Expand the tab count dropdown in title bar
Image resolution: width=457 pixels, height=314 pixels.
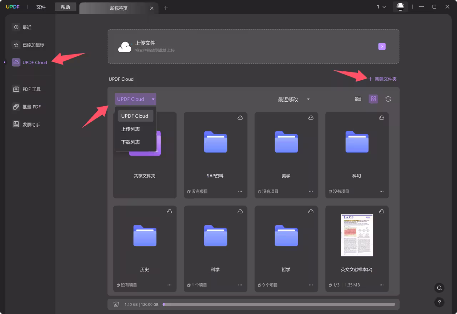tap(382, 7)
